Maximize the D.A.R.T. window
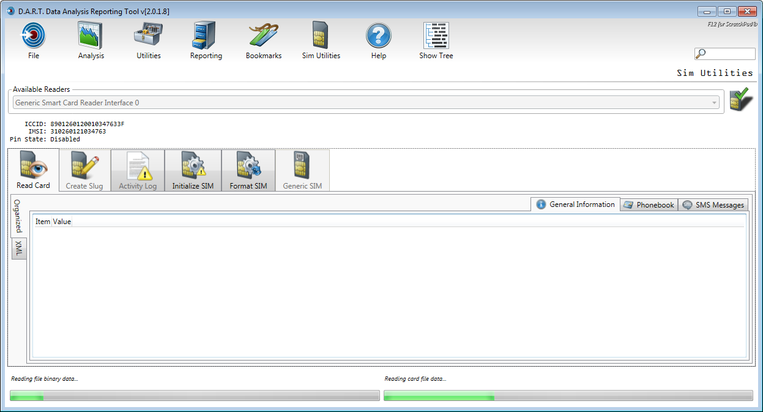Viewport: 763px width, 412px height. pos(727,11)
